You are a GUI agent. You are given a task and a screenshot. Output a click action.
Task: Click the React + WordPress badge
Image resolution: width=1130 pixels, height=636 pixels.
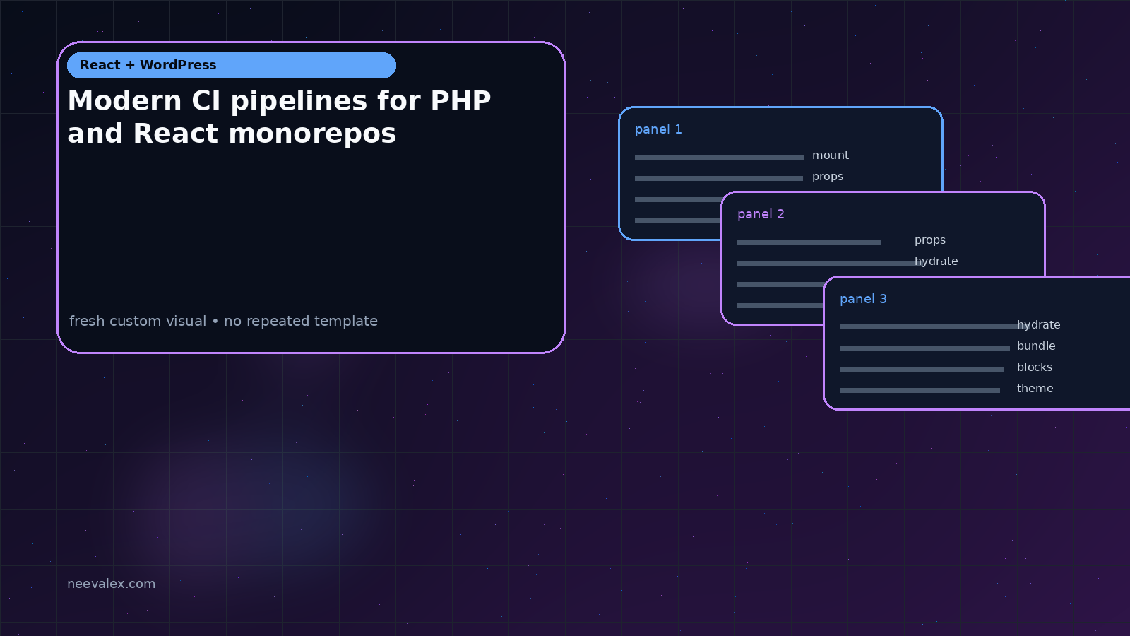[x=232, y=65]
